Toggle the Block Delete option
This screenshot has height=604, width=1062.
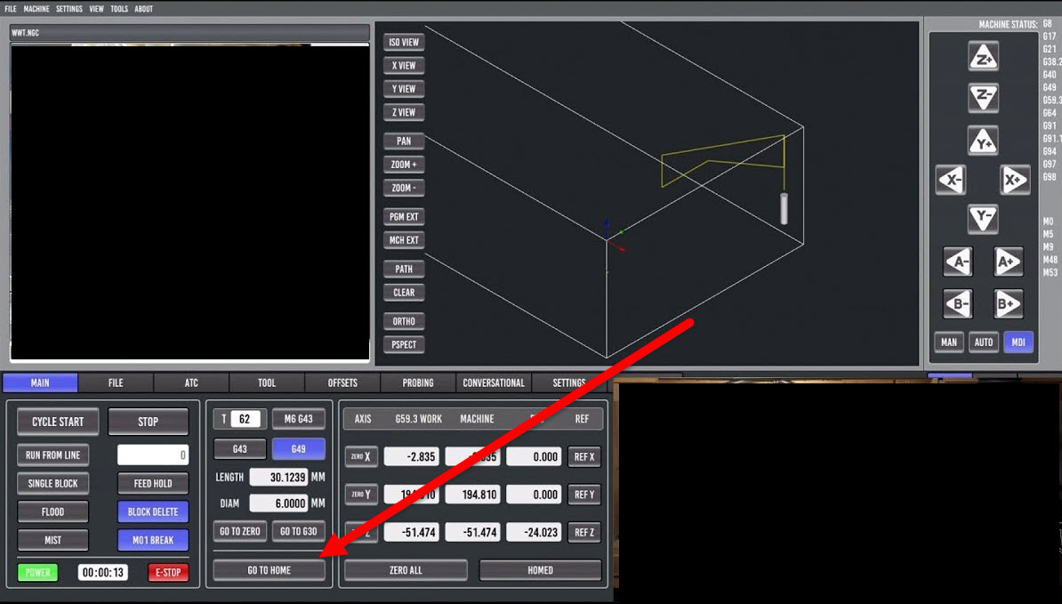point(152,511)
